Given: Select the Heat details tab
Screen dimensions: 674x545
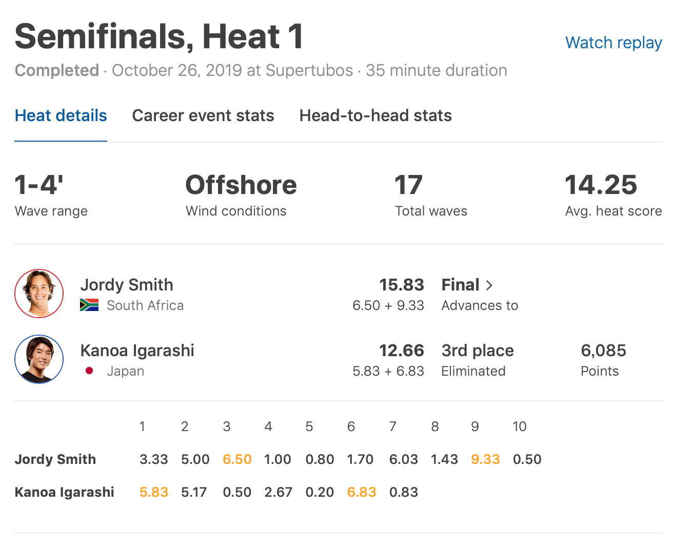Looking at the screenshot, I should click(x=61, y=115).
